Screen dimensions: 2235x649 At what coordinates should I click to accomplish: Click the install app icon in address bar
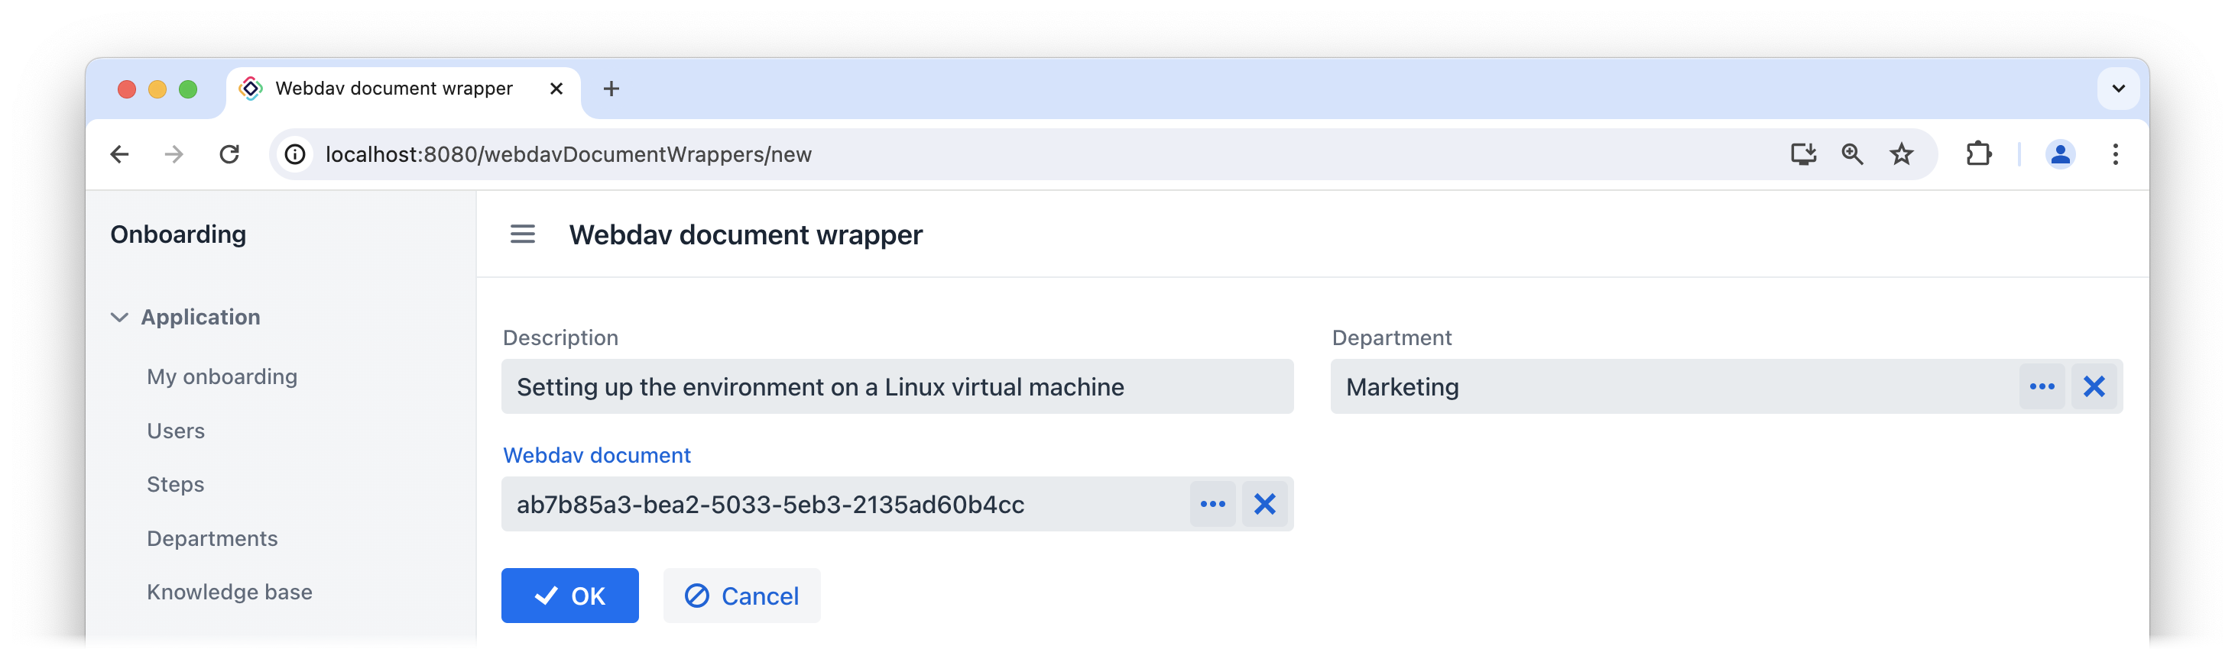[x=1803, y=154]
